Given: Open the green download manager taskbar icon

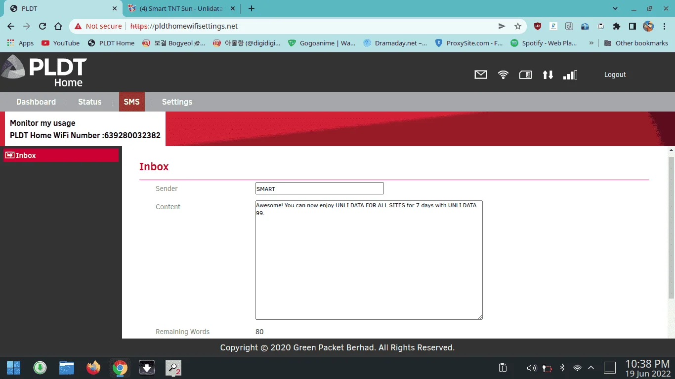Looking at the screenshot, I should [x=40, y=368].
